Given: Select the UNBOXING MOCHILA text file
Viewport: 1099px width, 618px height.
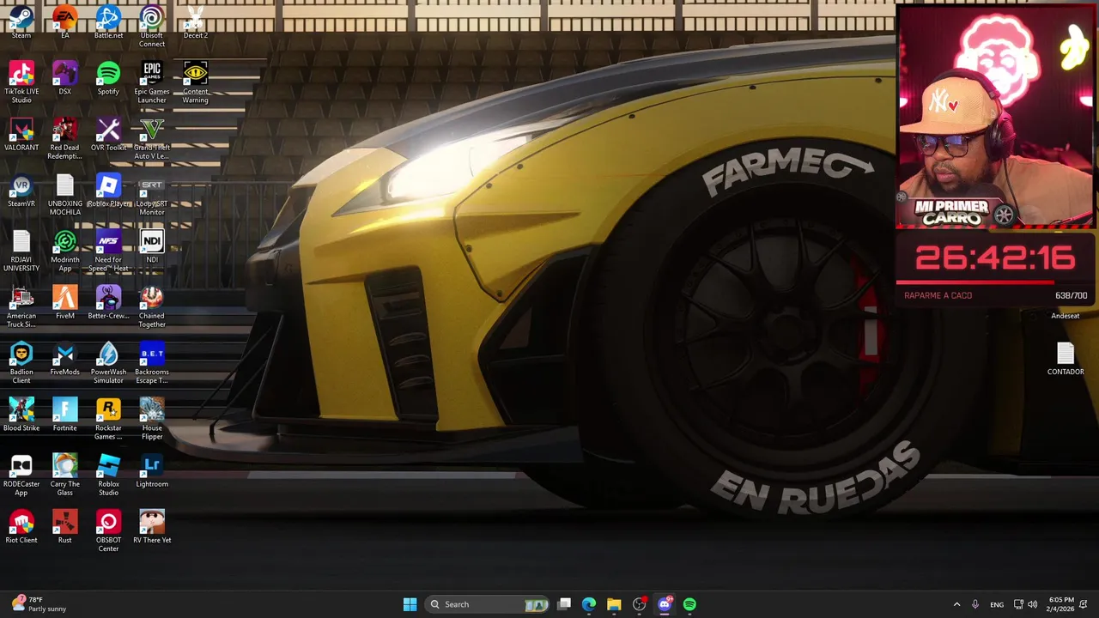Looking at the screenshot, I should (64, 195).
